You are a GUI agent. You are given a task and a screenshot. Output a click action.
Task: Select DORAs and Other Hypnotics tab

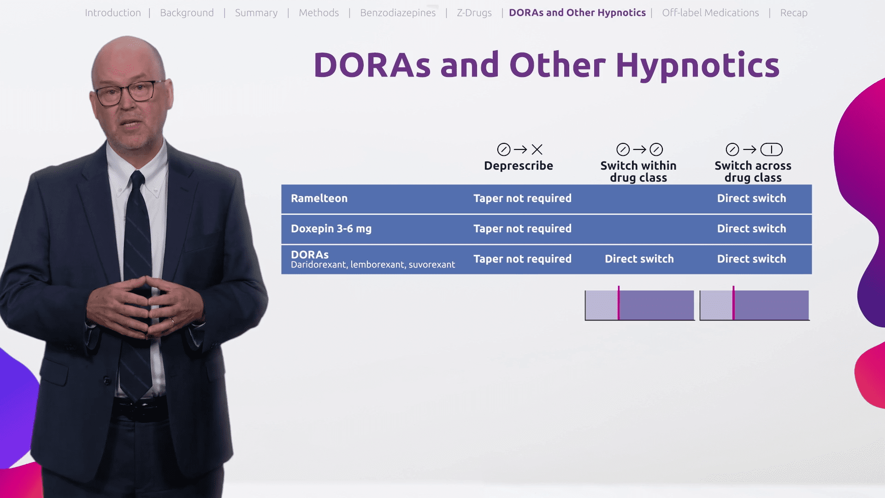577,13
